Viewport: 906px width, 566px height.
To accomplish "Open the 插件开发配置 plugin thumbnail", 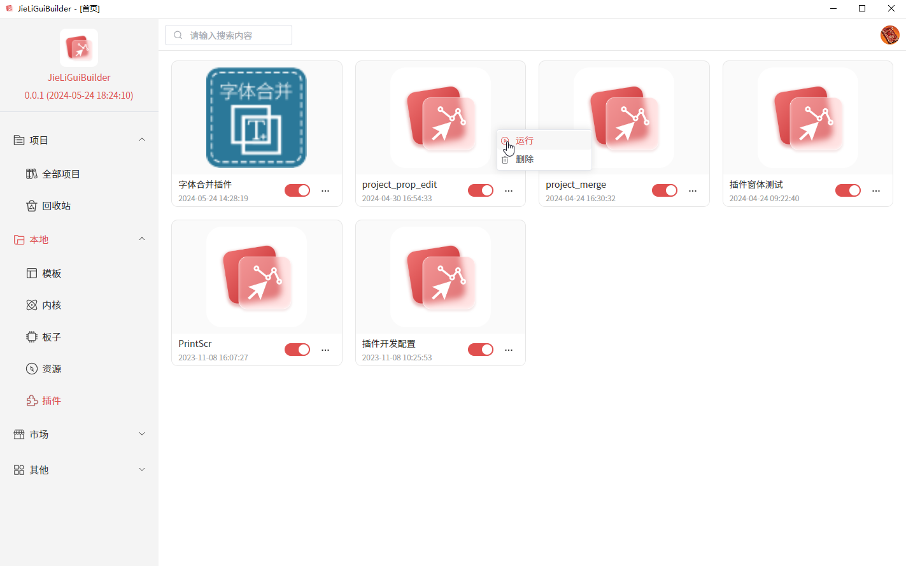I will click(441, 277).
